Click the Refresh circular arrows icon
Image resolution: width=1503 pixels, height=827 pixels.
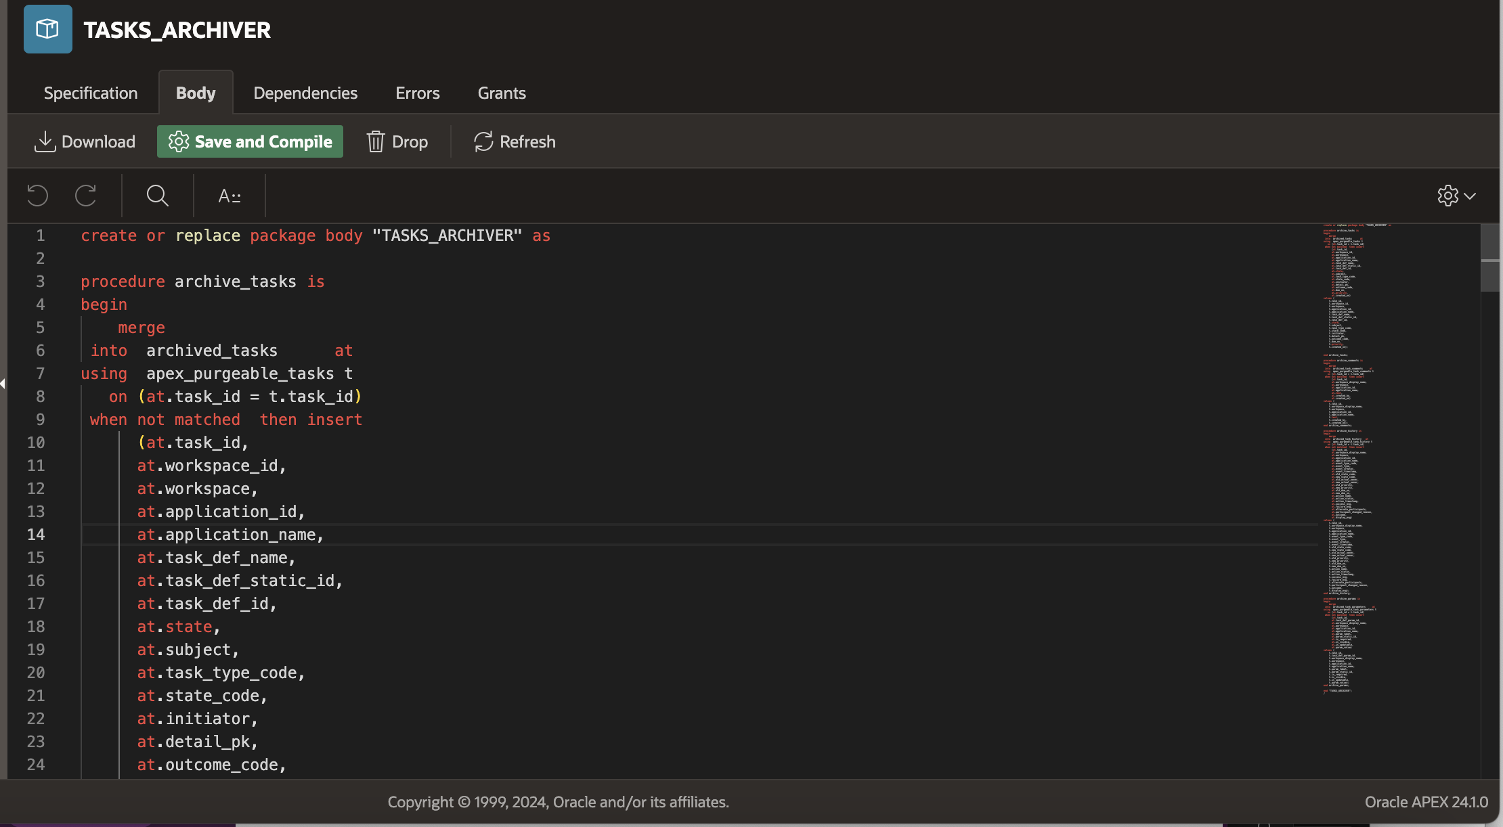(x=483, y=141)
